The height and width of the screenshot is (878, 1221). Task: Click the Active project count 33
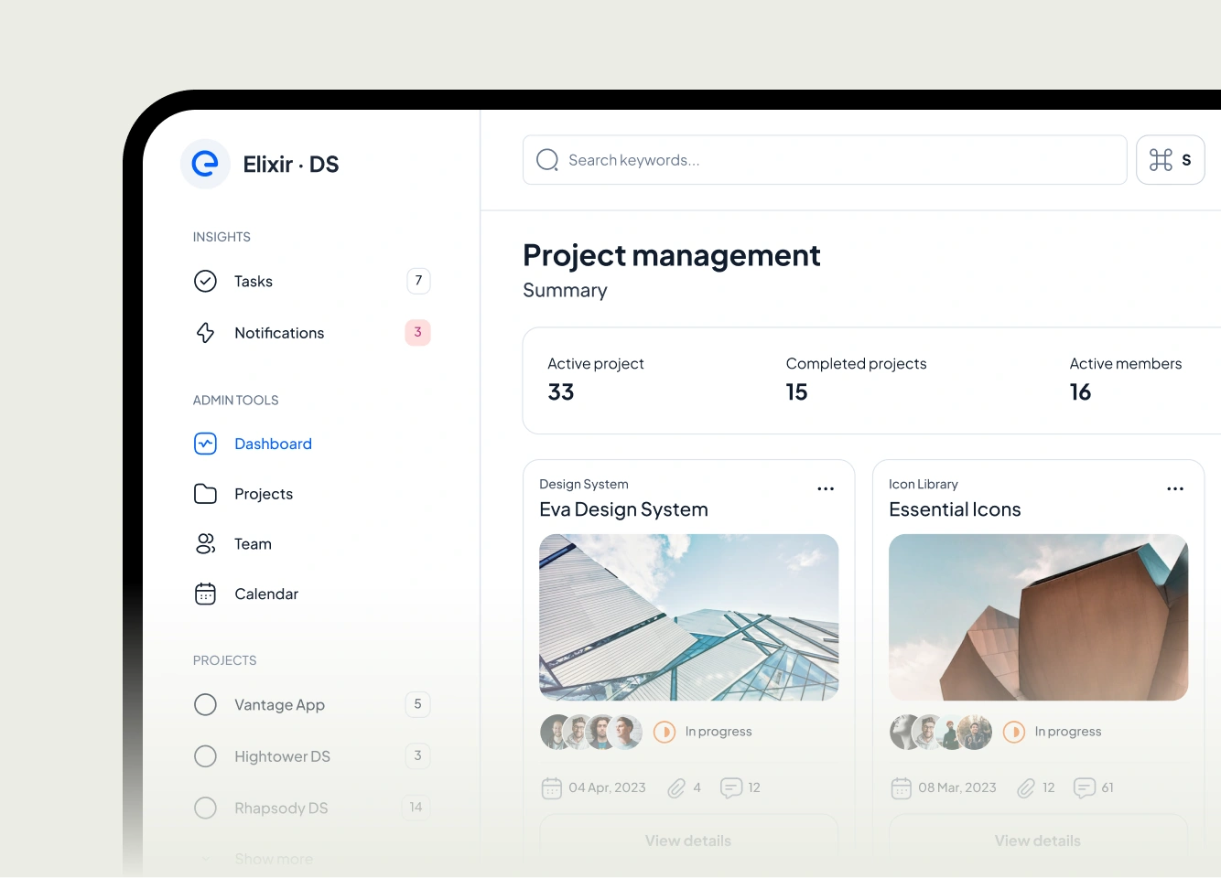[x=561, y=392]
